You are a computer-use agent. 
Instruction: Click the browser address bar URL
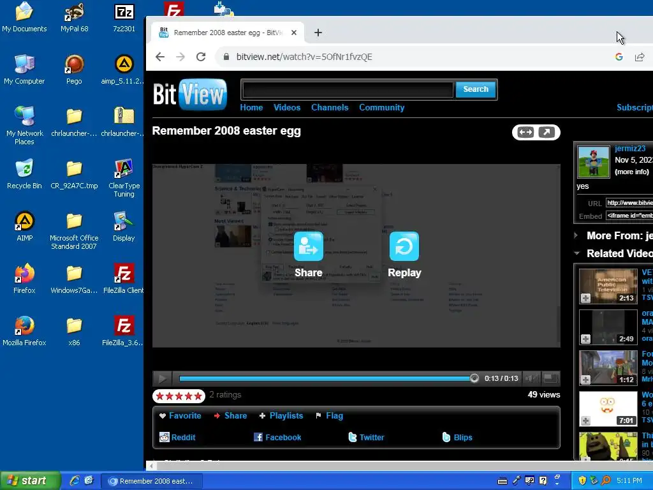[304, 57]
